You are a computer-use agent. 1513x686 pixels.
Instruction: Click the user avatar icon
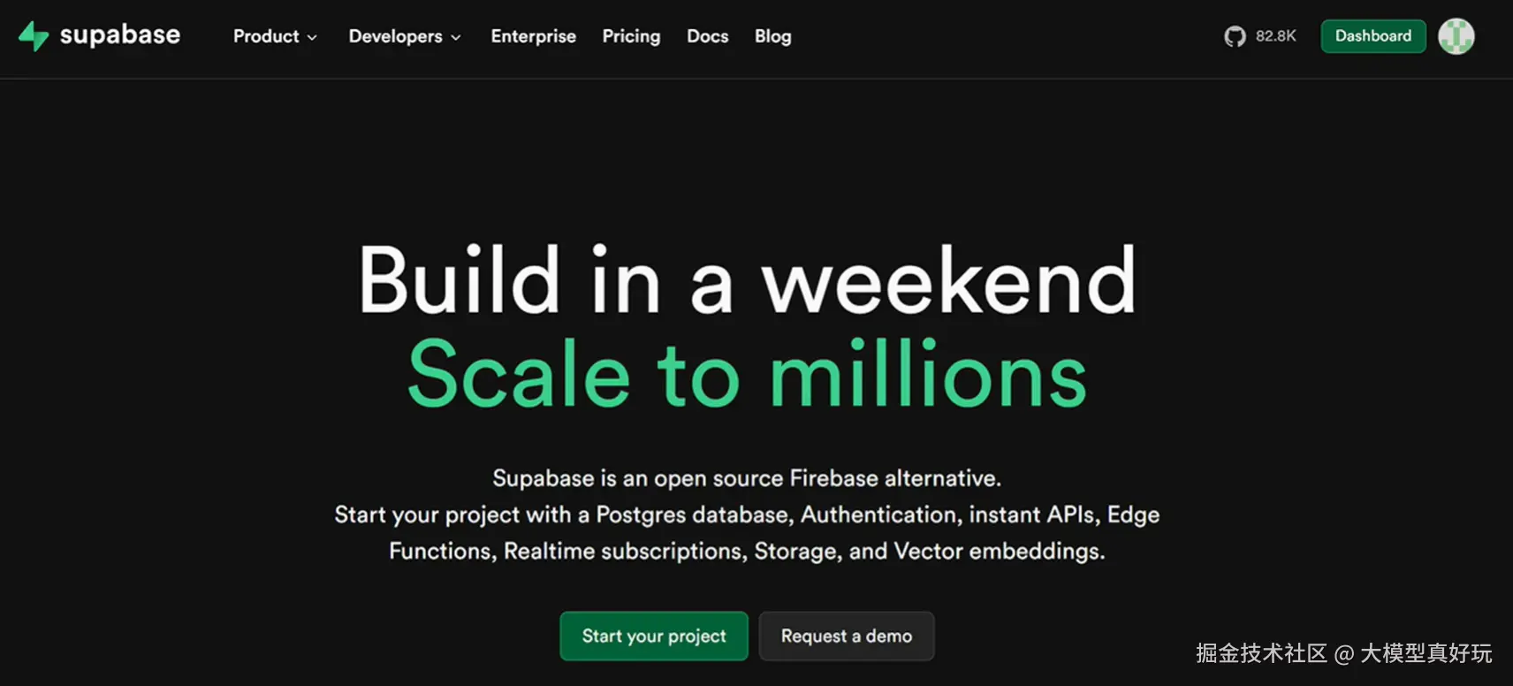[x=1456, y=36]
